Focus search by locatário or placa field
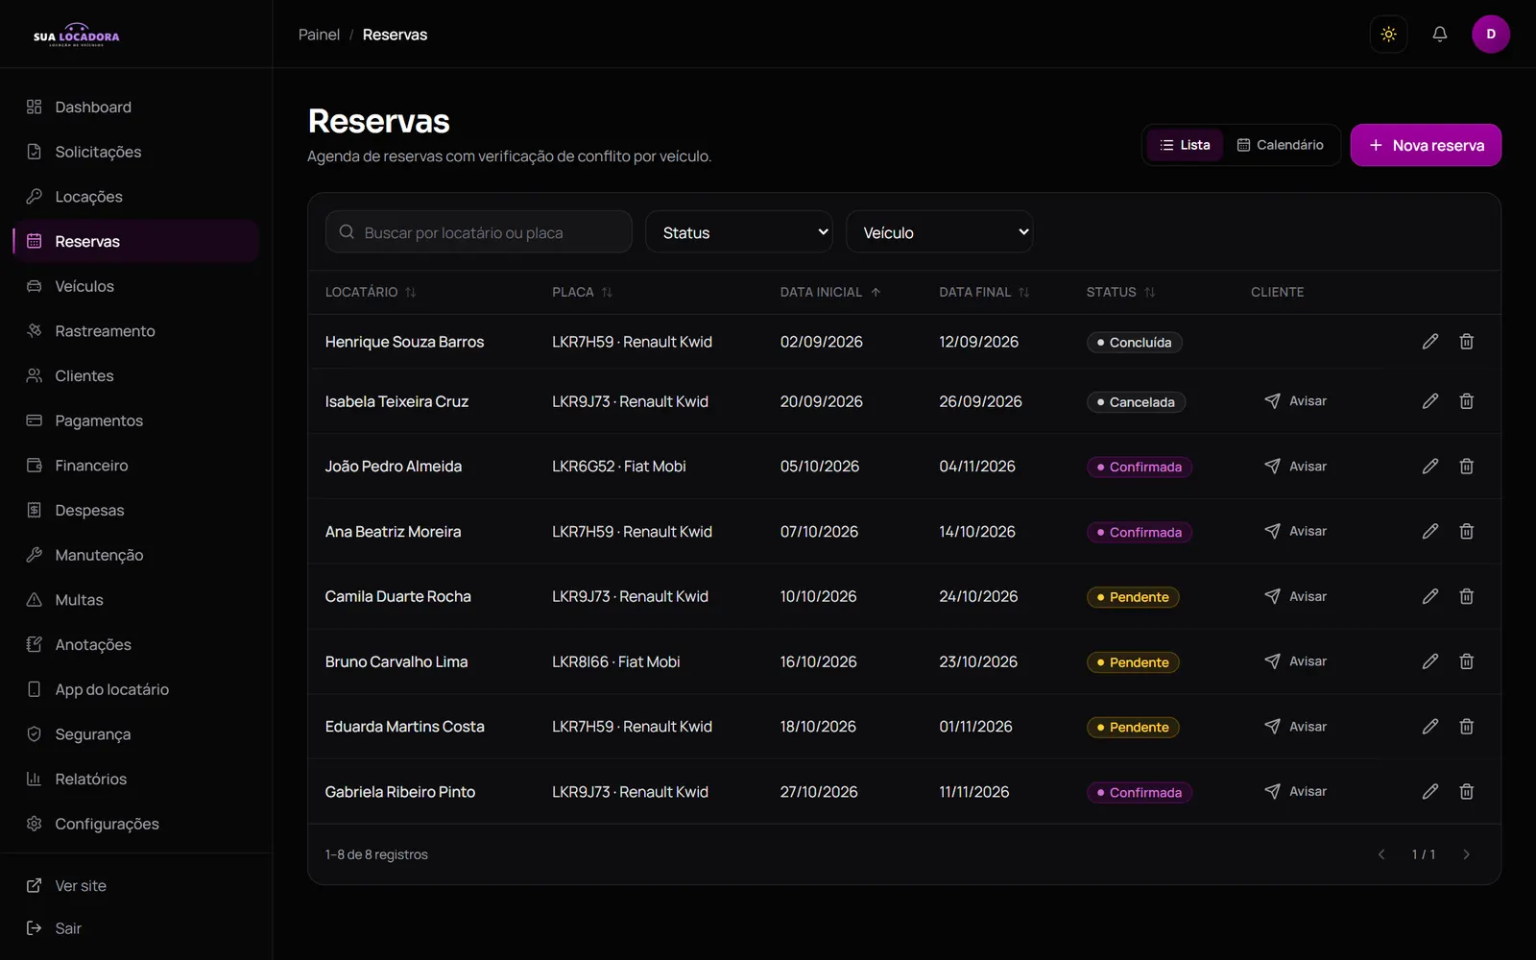This screenshot has width=1536, height=960. tap(478, 232)
